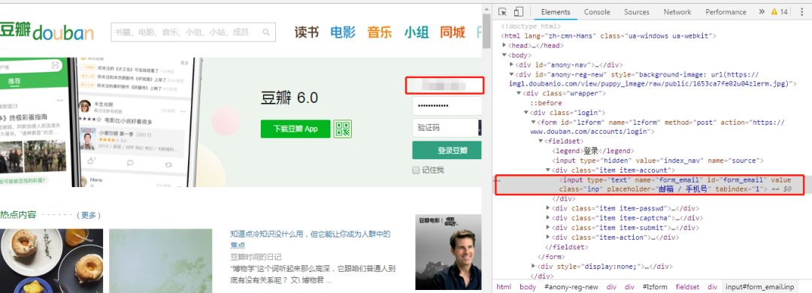812x293 pixels.
Task: Collapse the lzform form node
Action: pos(533,122)
